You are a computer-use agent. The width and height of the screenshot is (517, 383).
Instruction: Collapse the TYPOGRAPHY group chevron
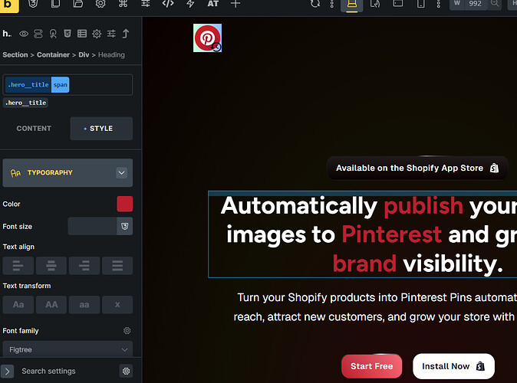122,173
